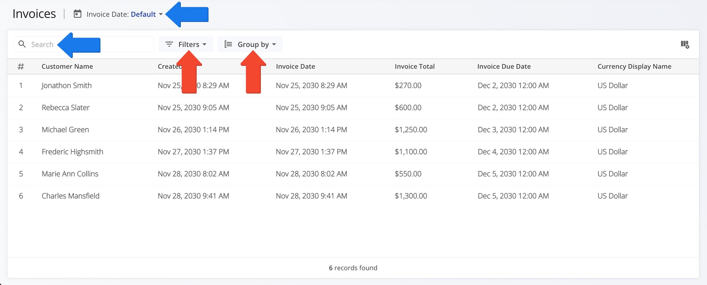707x285 pixels.
Task: Click the $550.00 invoice total
Action: 408,174
